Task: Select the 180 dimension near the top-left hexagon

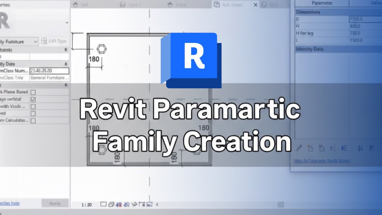Action: tap(94, 59)
